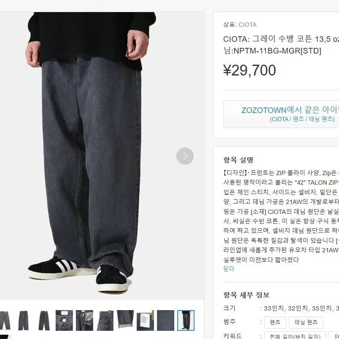
Task: View fabric texture swatch thumbnail
Action: (x=166, y=320)
